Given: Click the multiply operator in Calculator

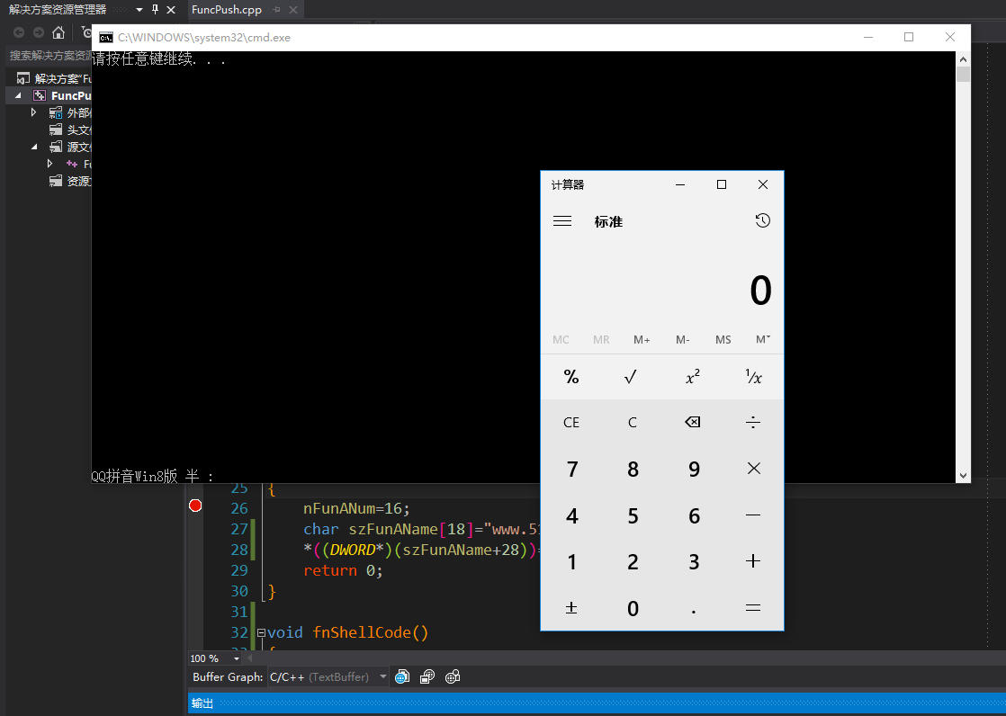Looking at the screenshot, I should coord(753,469).
